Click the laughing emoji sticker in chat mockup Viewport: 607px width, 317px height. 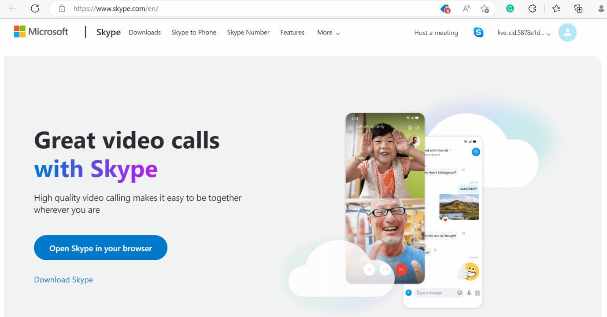tap(468, 272)
